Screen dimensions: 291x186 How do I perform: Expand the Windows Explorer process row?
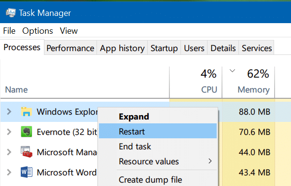point(9,111)
